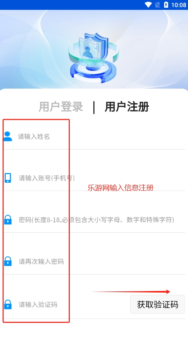188x339 pixels.
Task: Click the lock icon beside verification code field
Action: [8, 304]
